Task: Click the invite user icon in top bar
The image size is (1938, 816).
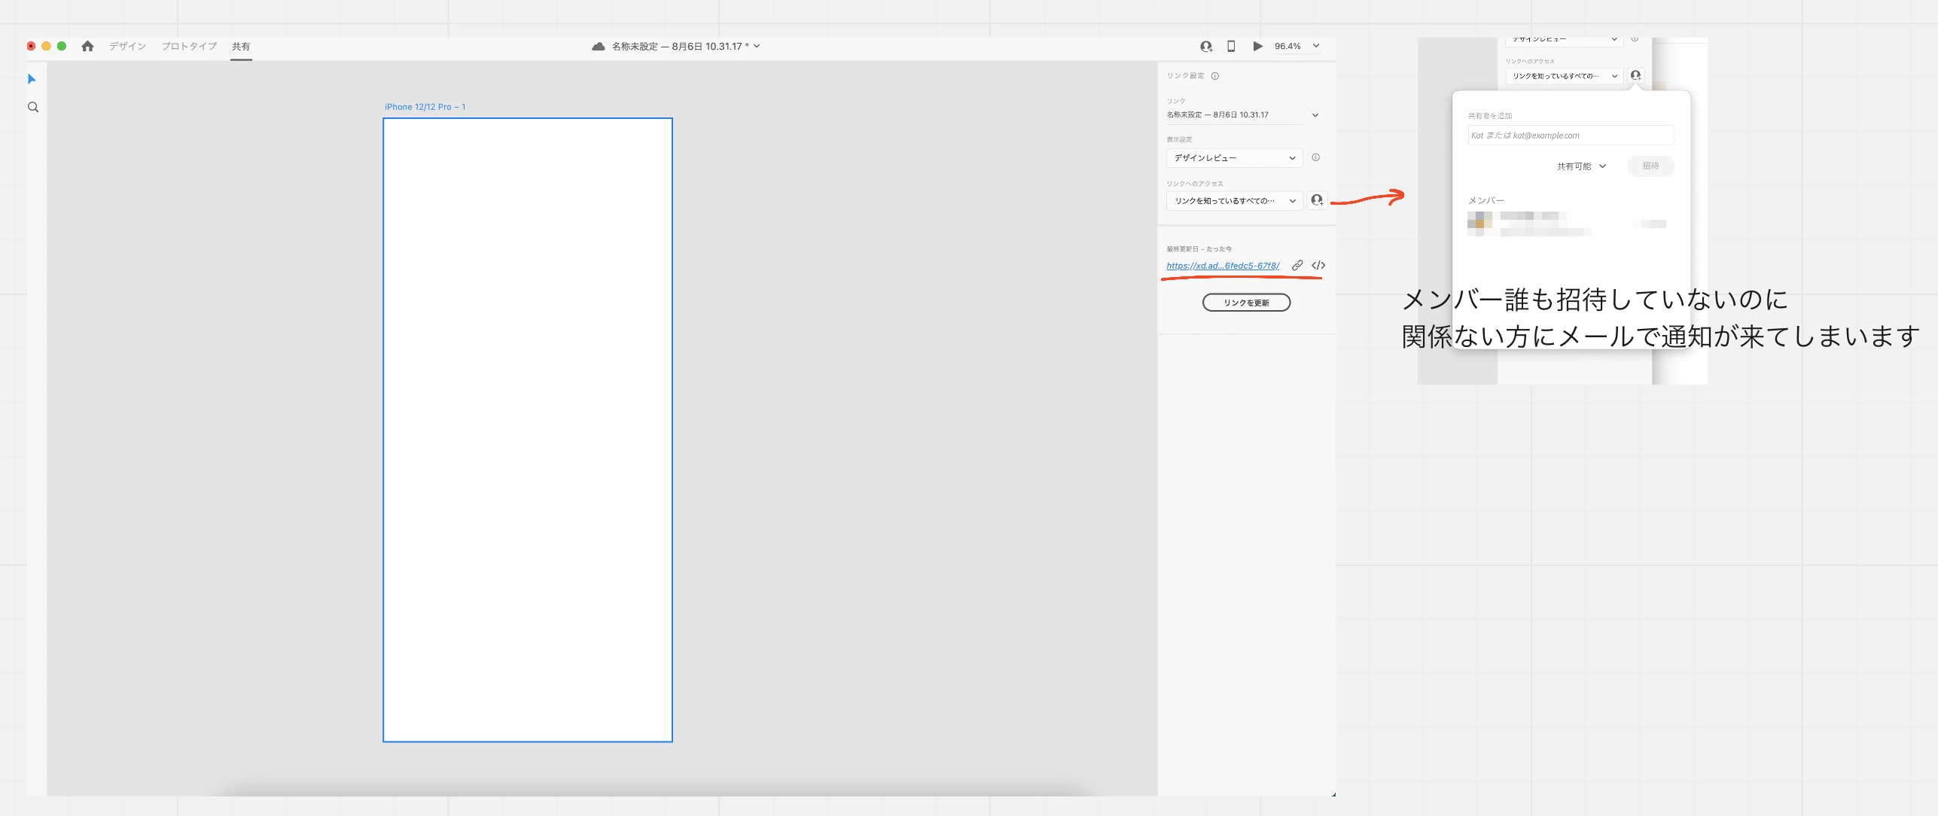Action: [1206, 47]
